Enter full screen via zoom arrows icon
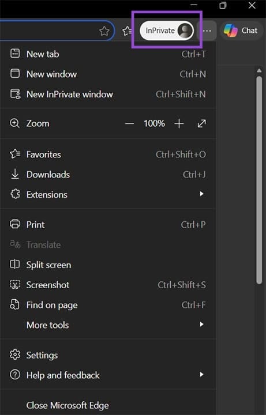 pos(201,123)
